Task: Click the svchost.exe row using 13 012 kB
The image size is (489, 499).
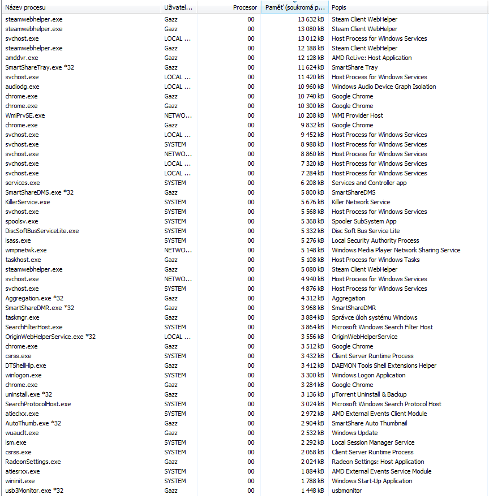Action: 245,38
